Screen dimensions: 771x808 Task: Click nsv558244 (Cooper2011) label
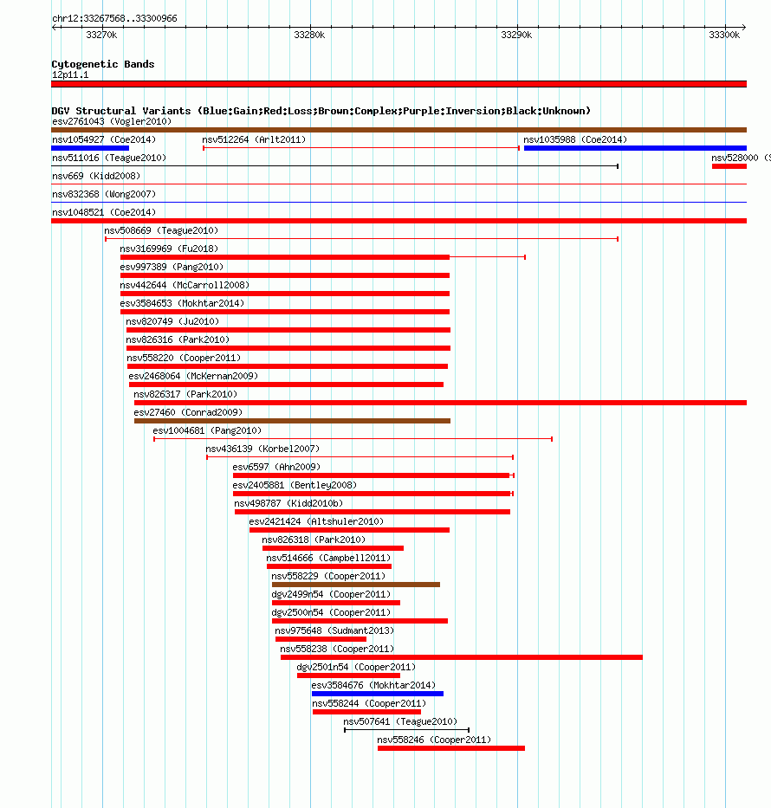click(369, 703)
